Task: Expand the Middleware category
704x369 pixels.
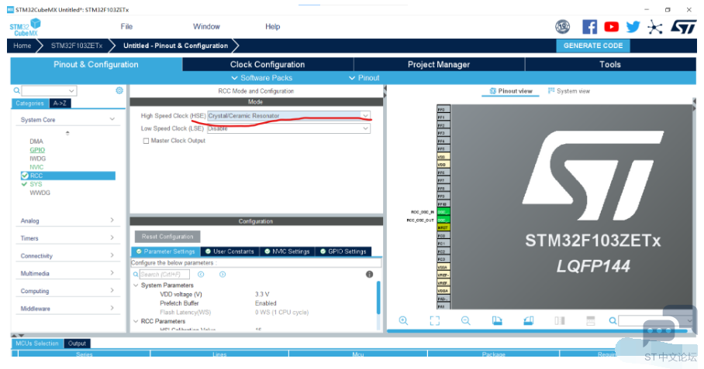Action: click(112, 308)
